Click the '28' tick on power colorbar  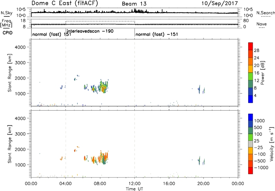tap(256, 50)
